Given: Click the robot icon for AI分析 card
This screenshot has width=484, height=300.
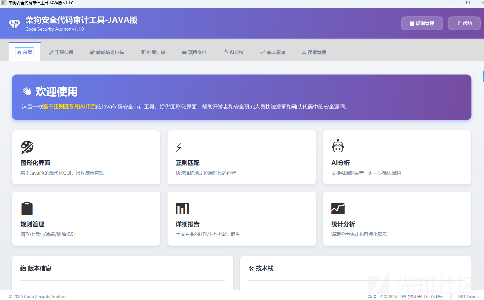Looking at the screenshot, I should tap(338, 145).
